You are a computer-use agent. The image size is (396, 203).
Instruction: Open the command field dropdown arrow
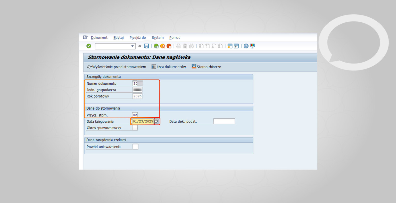click(x=133, y=46)
